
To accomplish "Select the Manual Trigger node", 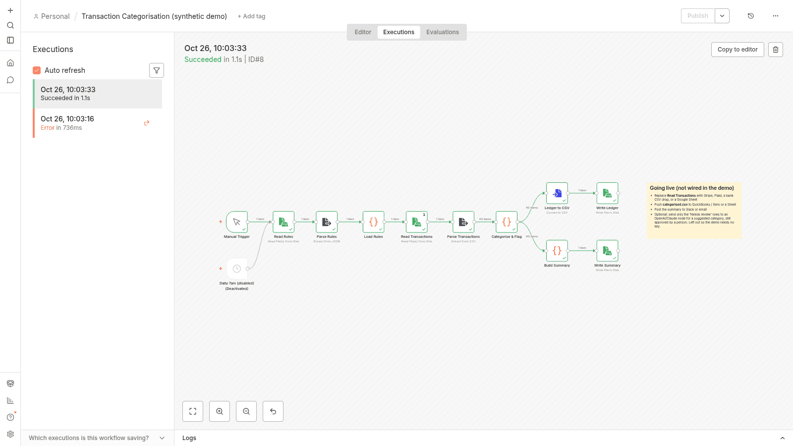I will 237,222.
